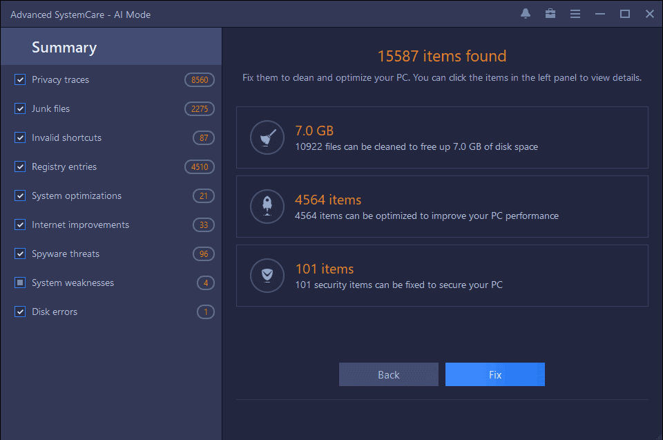Go back with the Back button

click(x=388, y=374)
